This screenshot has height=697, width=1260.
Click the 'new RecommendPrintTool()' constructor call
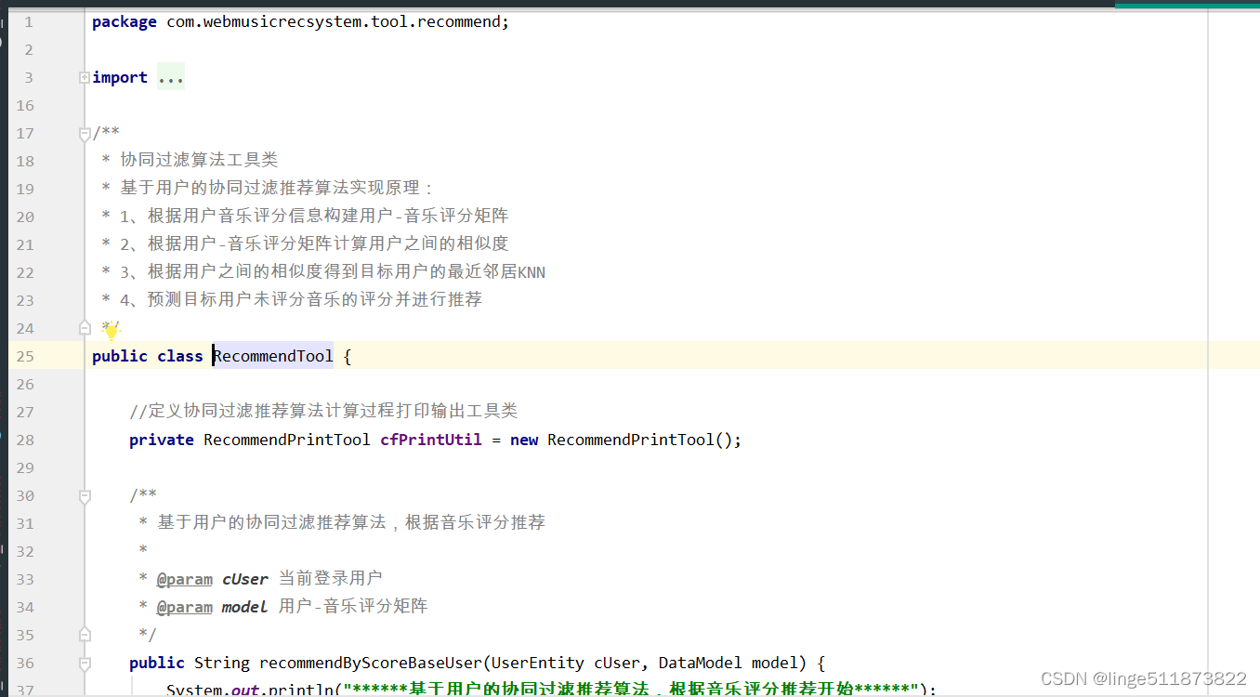pyautogui.click(x=622, y=440)
